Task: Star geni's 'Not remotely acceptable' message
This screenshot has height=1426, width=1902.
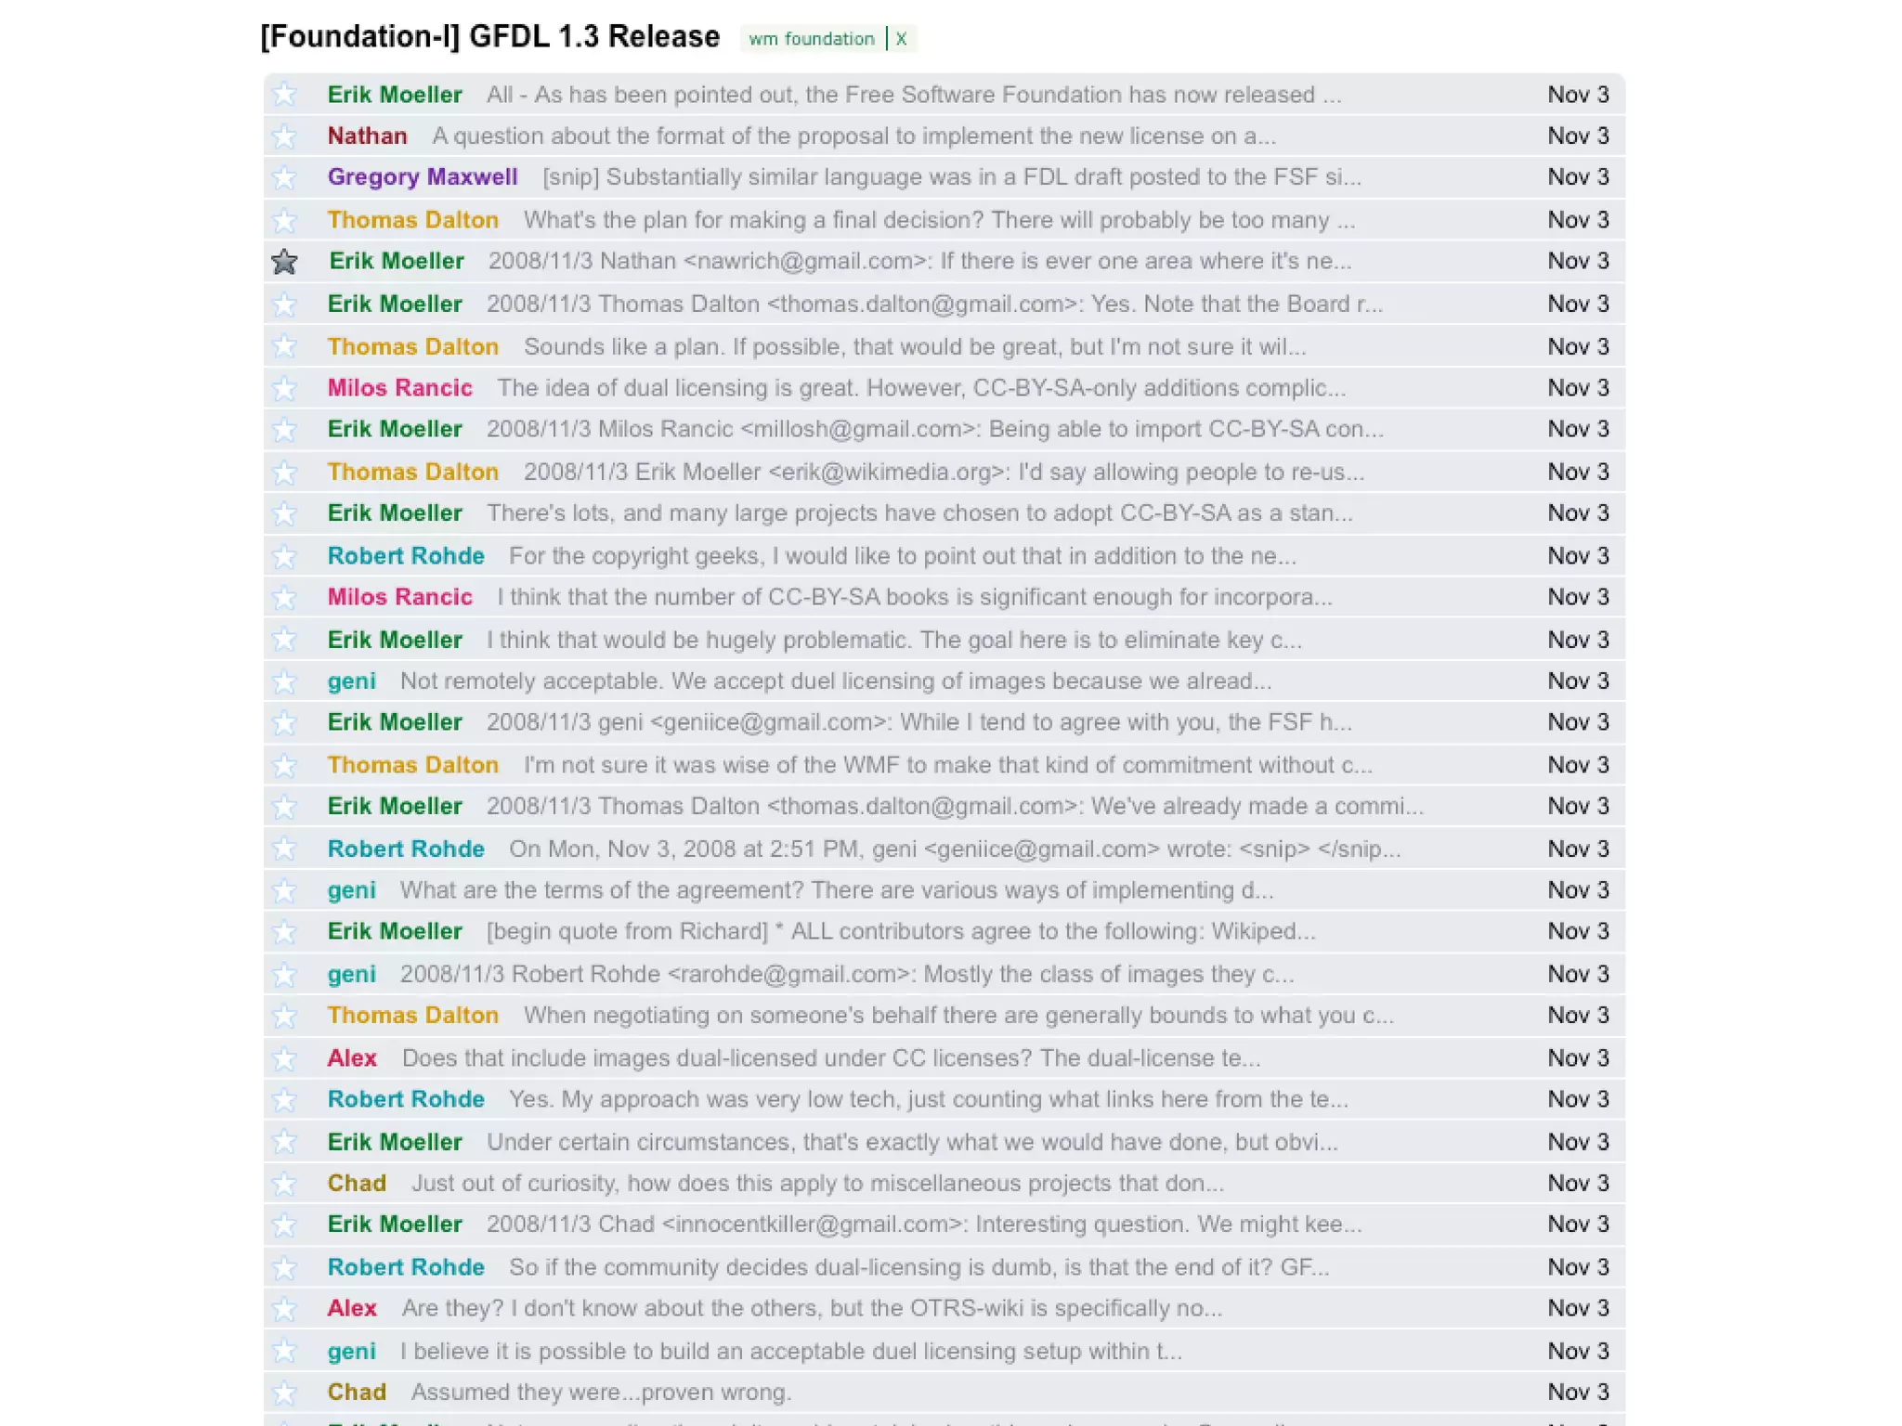Action: tap(284, 681)
